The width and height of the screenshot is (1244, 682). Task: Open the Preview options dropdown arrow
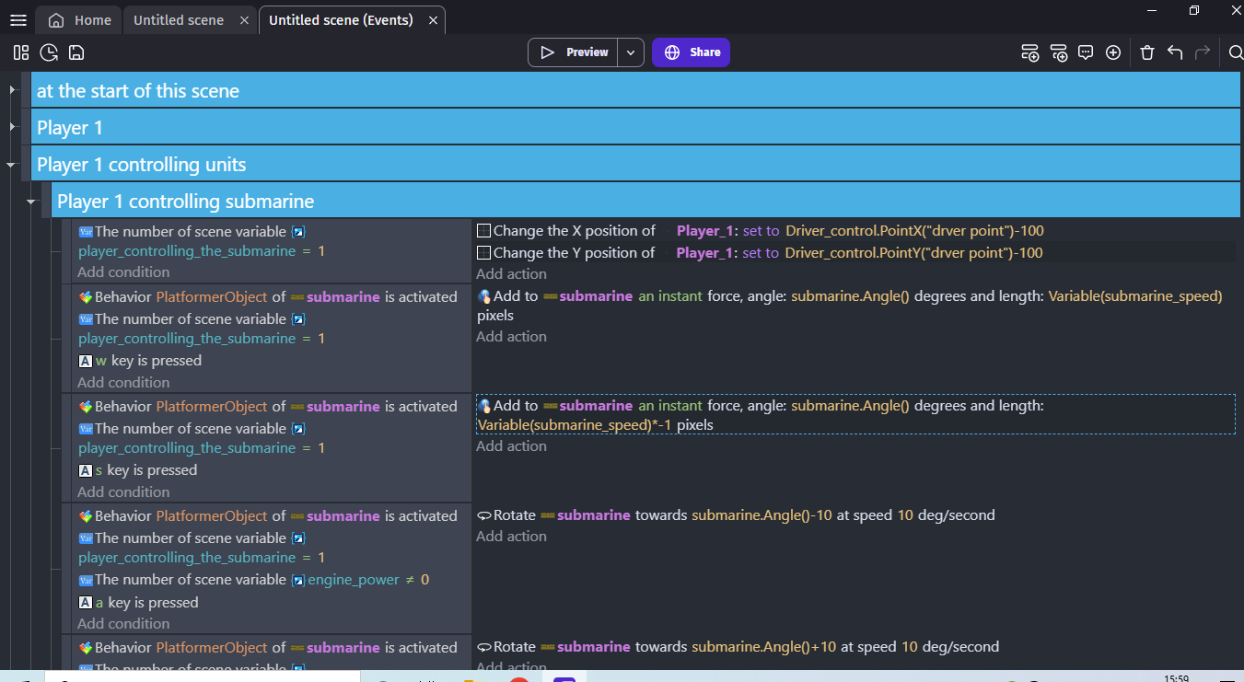click(x=630, y=52)
